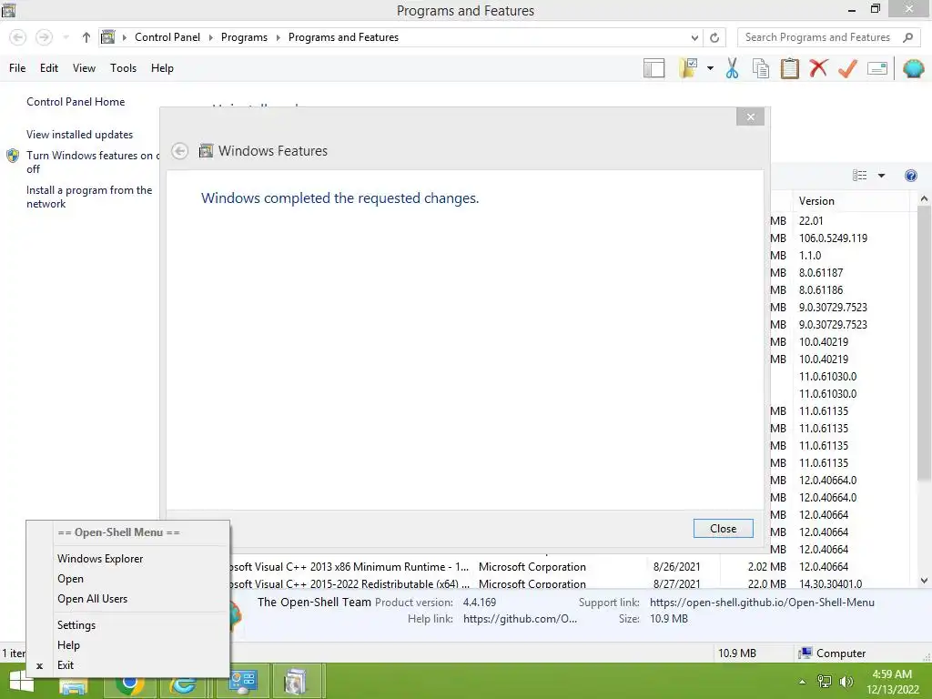Screen dimensions: 932x699
Task: Click Install a program from the network
Action: pyautogui.click(x=89, y=197)
